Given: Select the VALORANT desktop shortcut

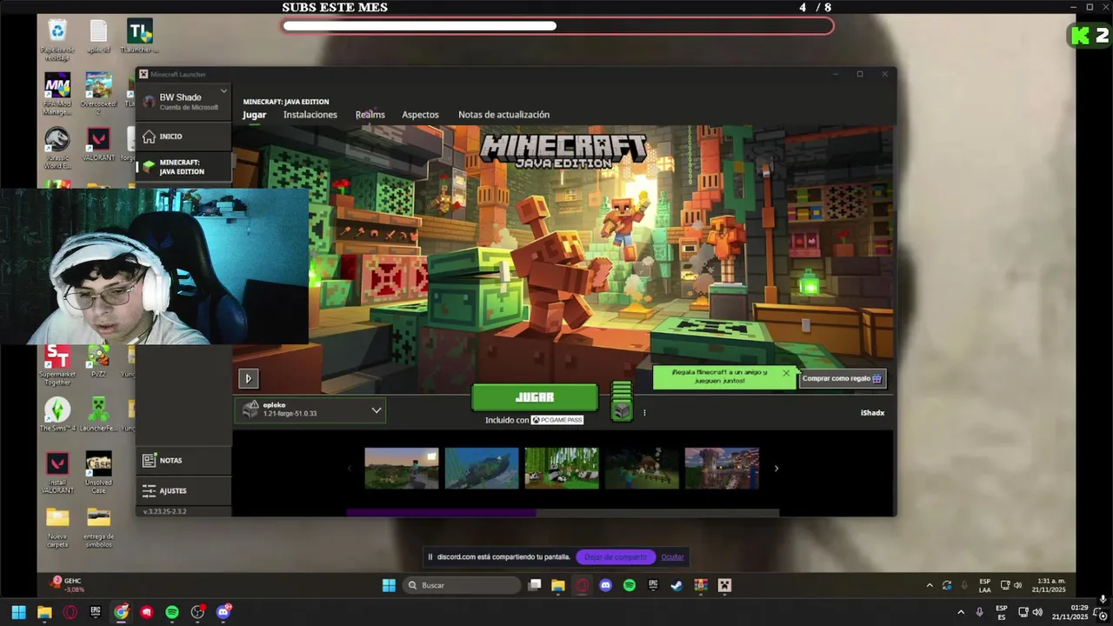Looking at the screenshot, I should pyautogui.click(x=98, y=144).
